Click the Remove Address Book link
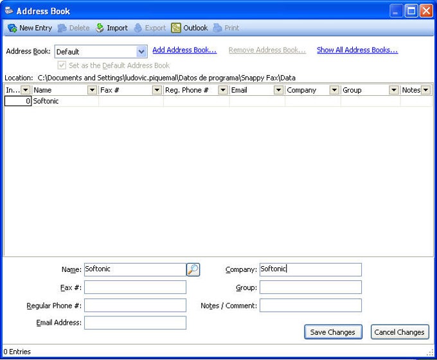This screenshot has height=360, width=437. coord(267,50)
